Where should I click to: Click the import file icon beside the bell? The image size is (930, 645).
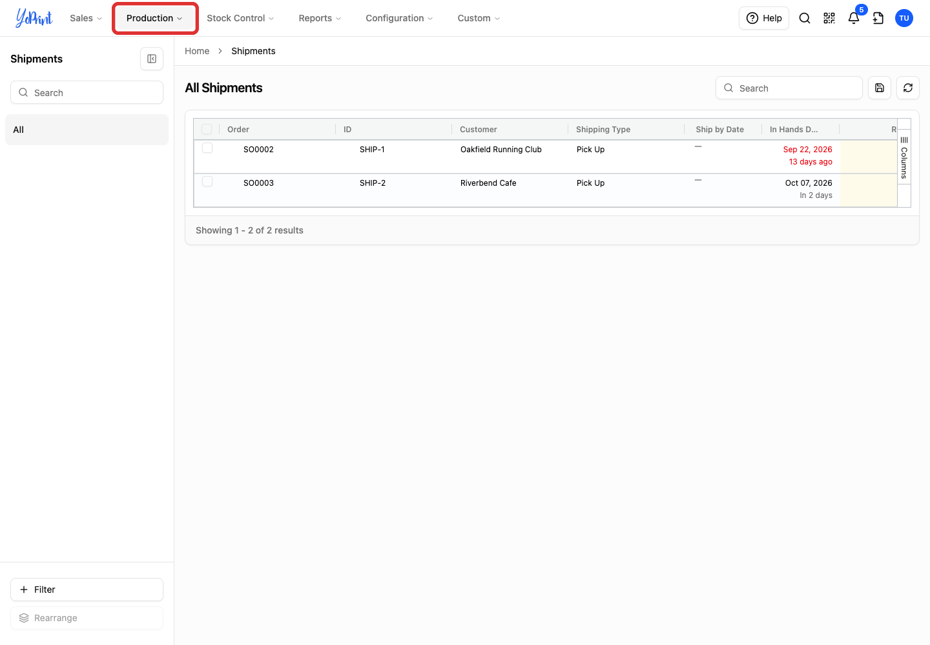[x=878, y=18]
